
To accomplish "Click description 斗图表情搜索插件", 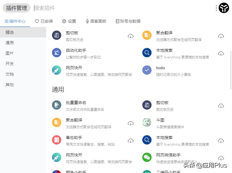I will (170, 127).
